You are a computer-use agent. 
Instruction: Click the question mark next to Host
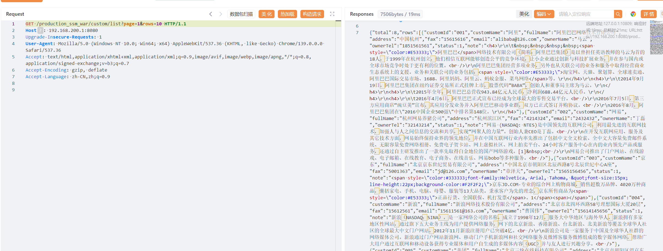[40, 31]
